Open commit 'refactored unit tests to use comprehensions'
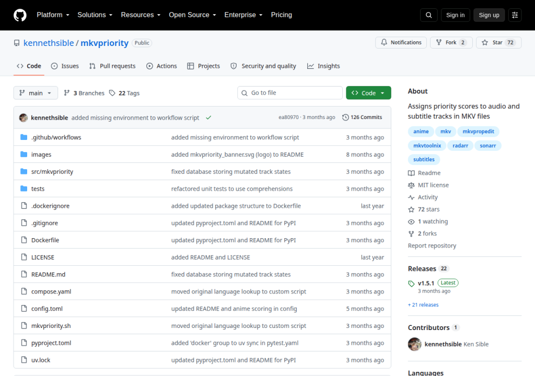535x376 pixels. point(231,189)
